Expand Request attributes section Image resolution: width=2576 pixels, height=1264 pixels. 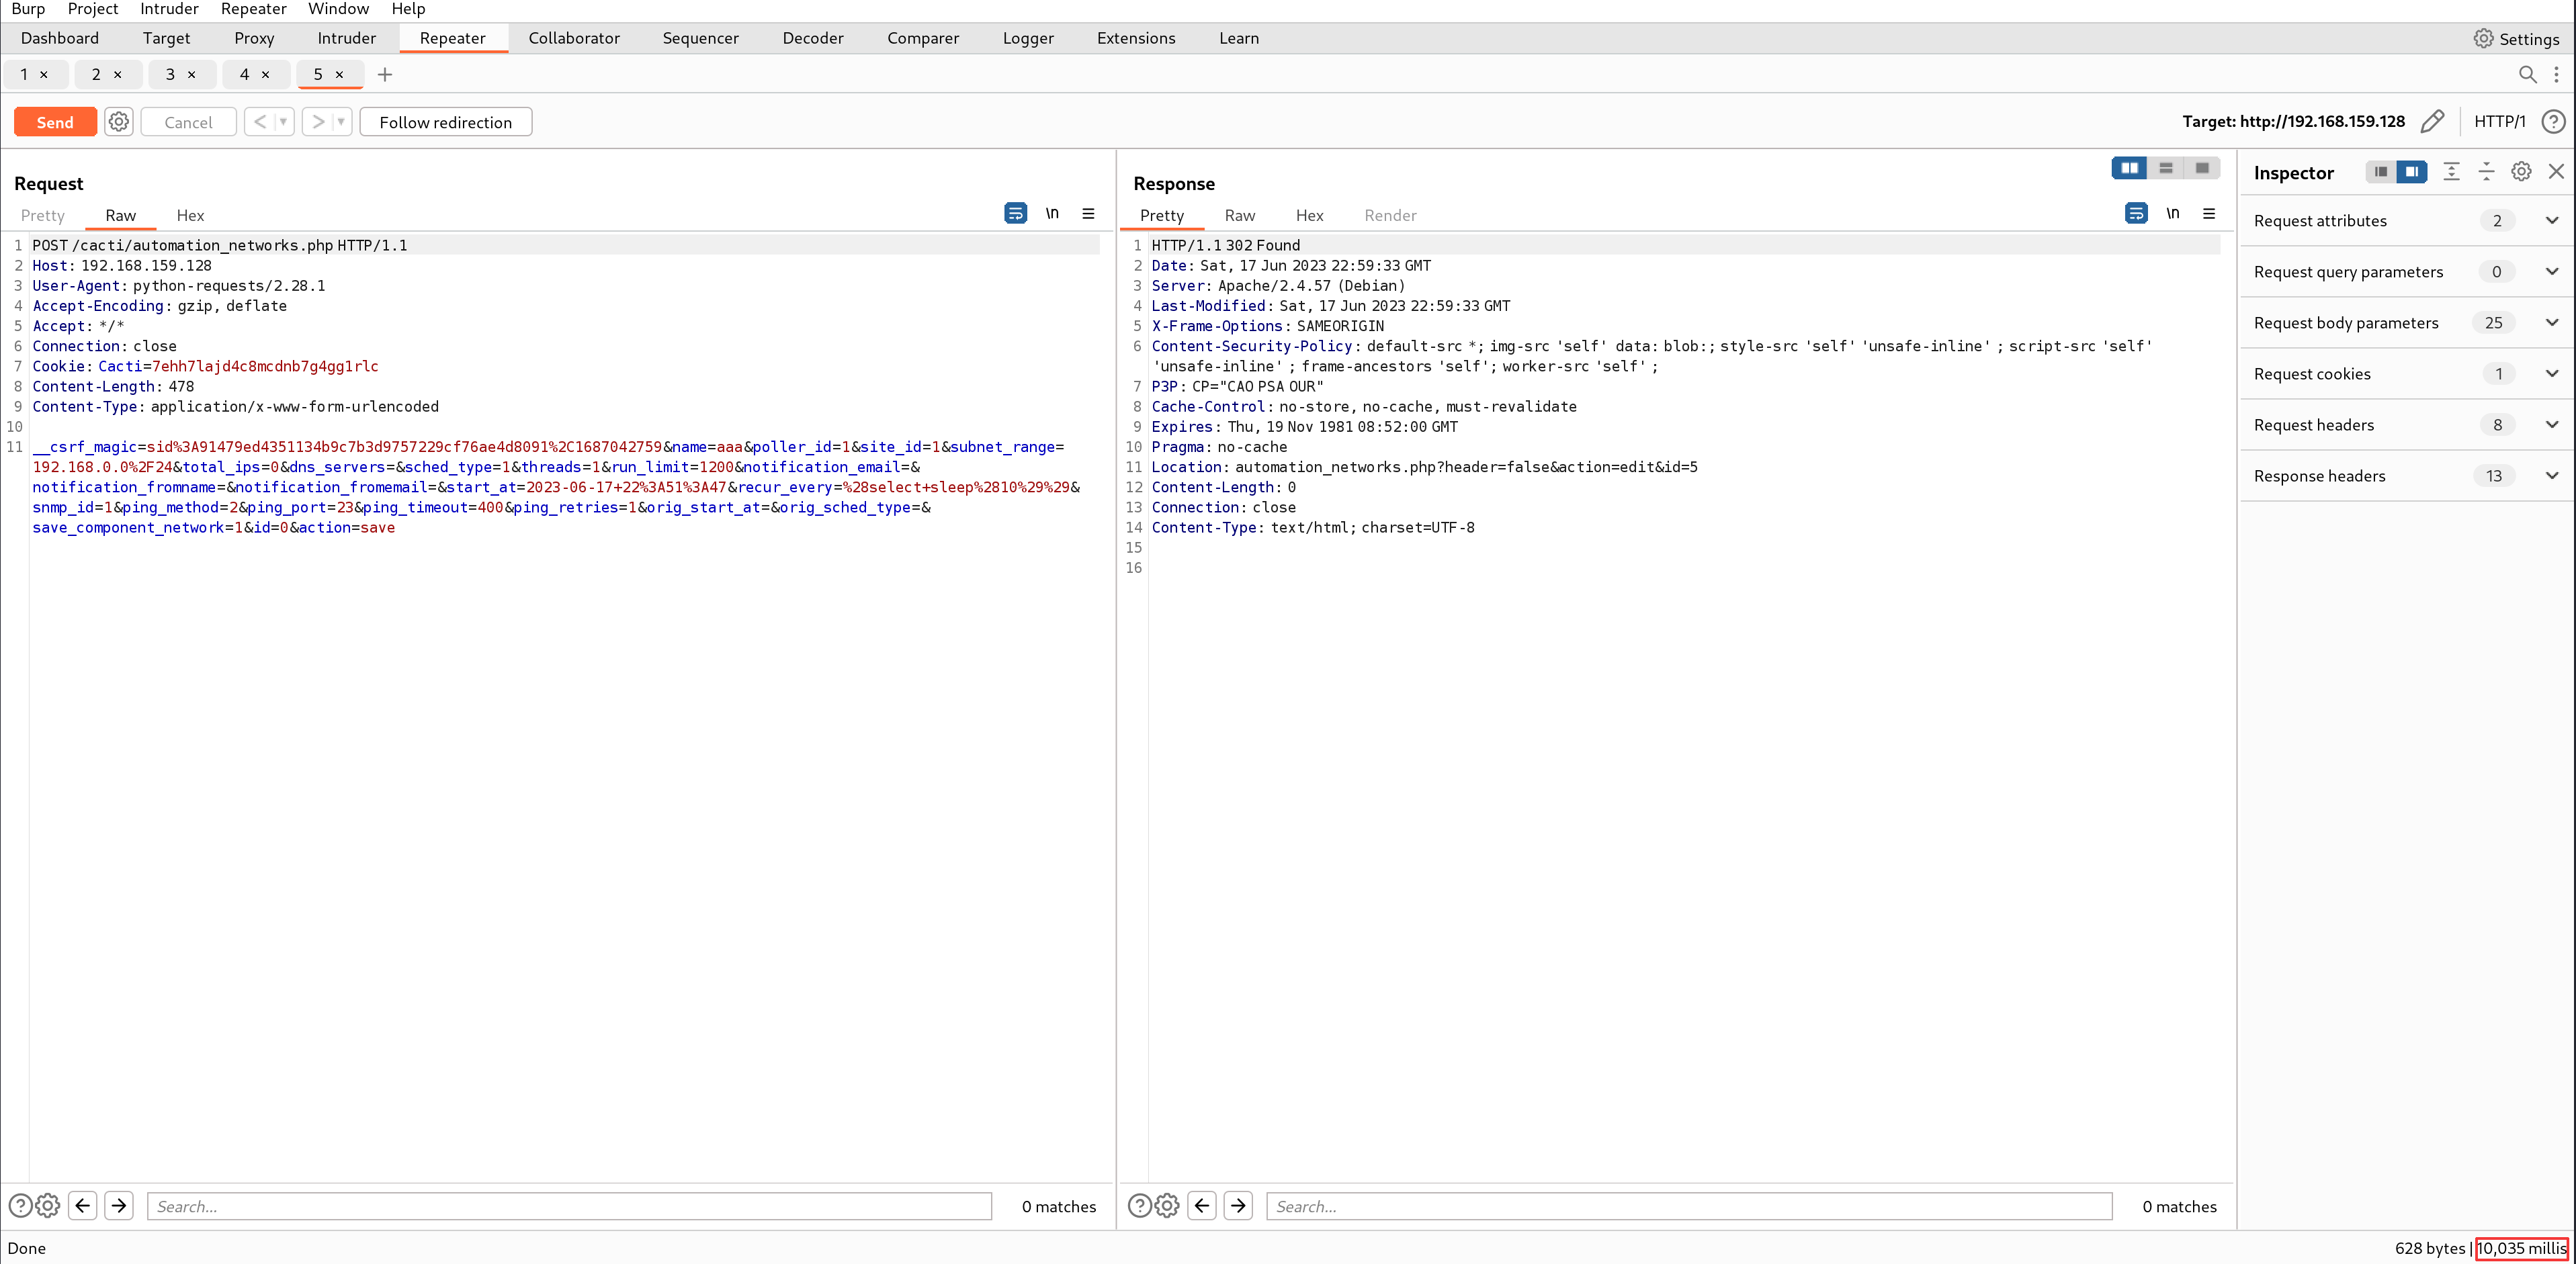point(2407,221)
